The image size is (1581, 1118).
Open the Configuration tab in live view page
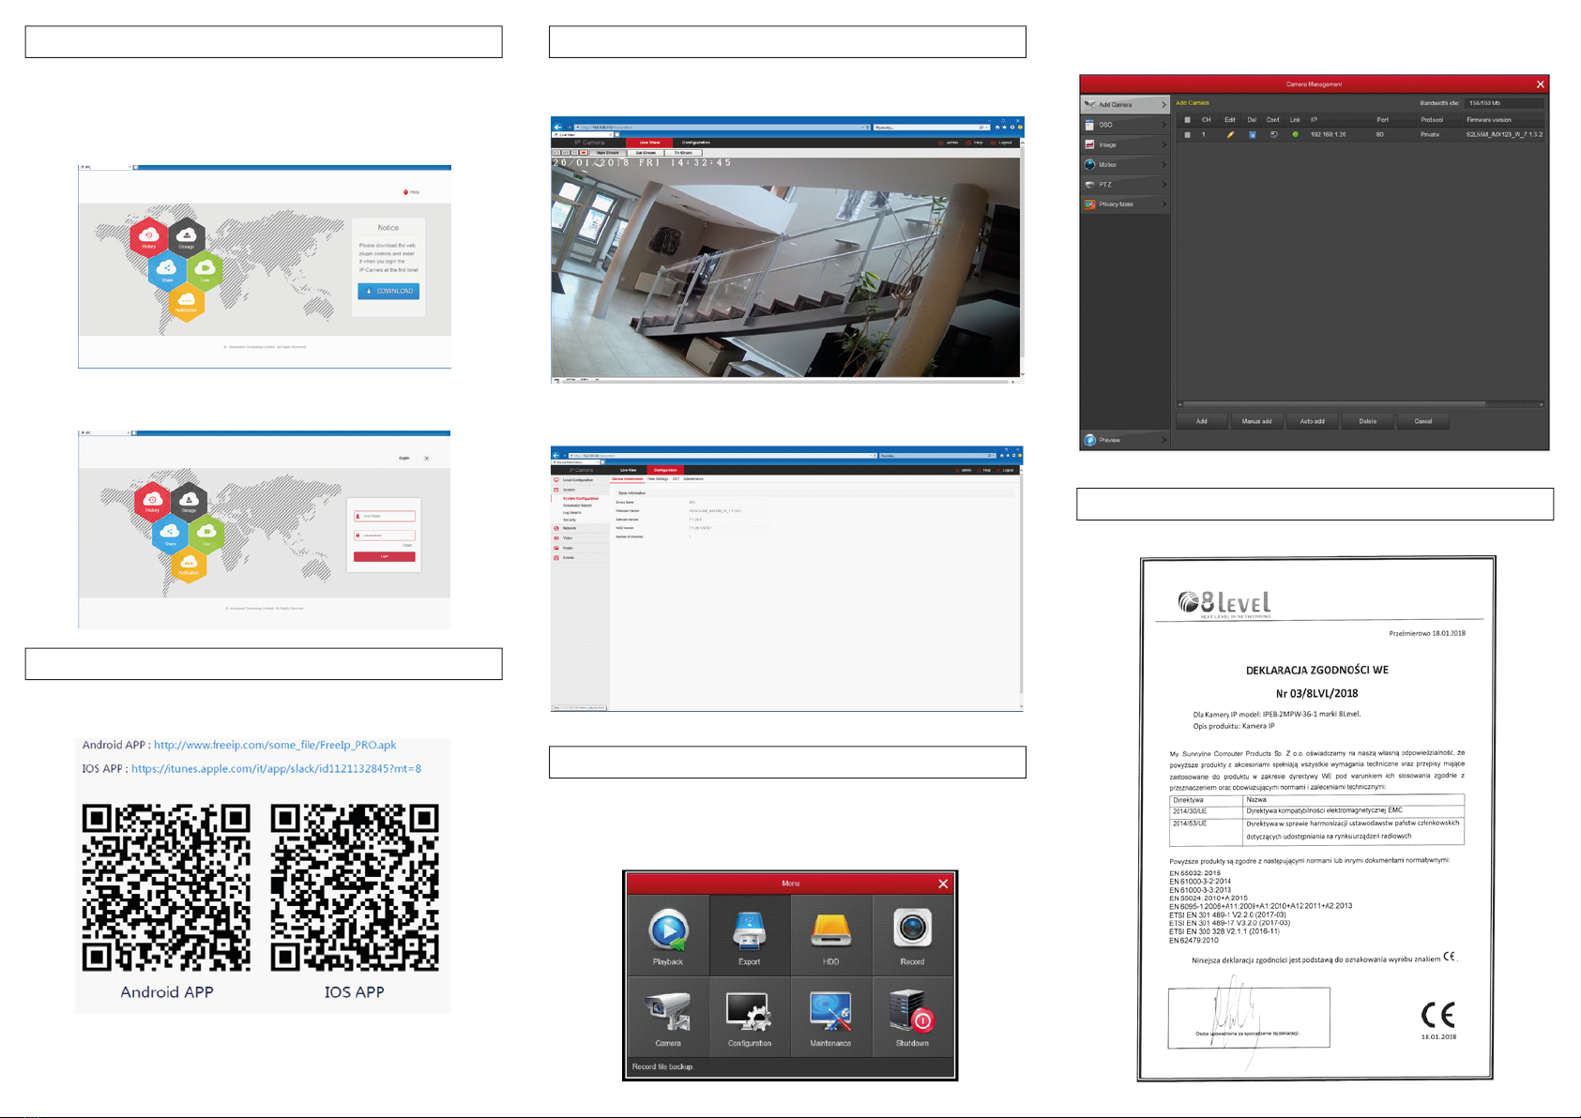[695, 143]
